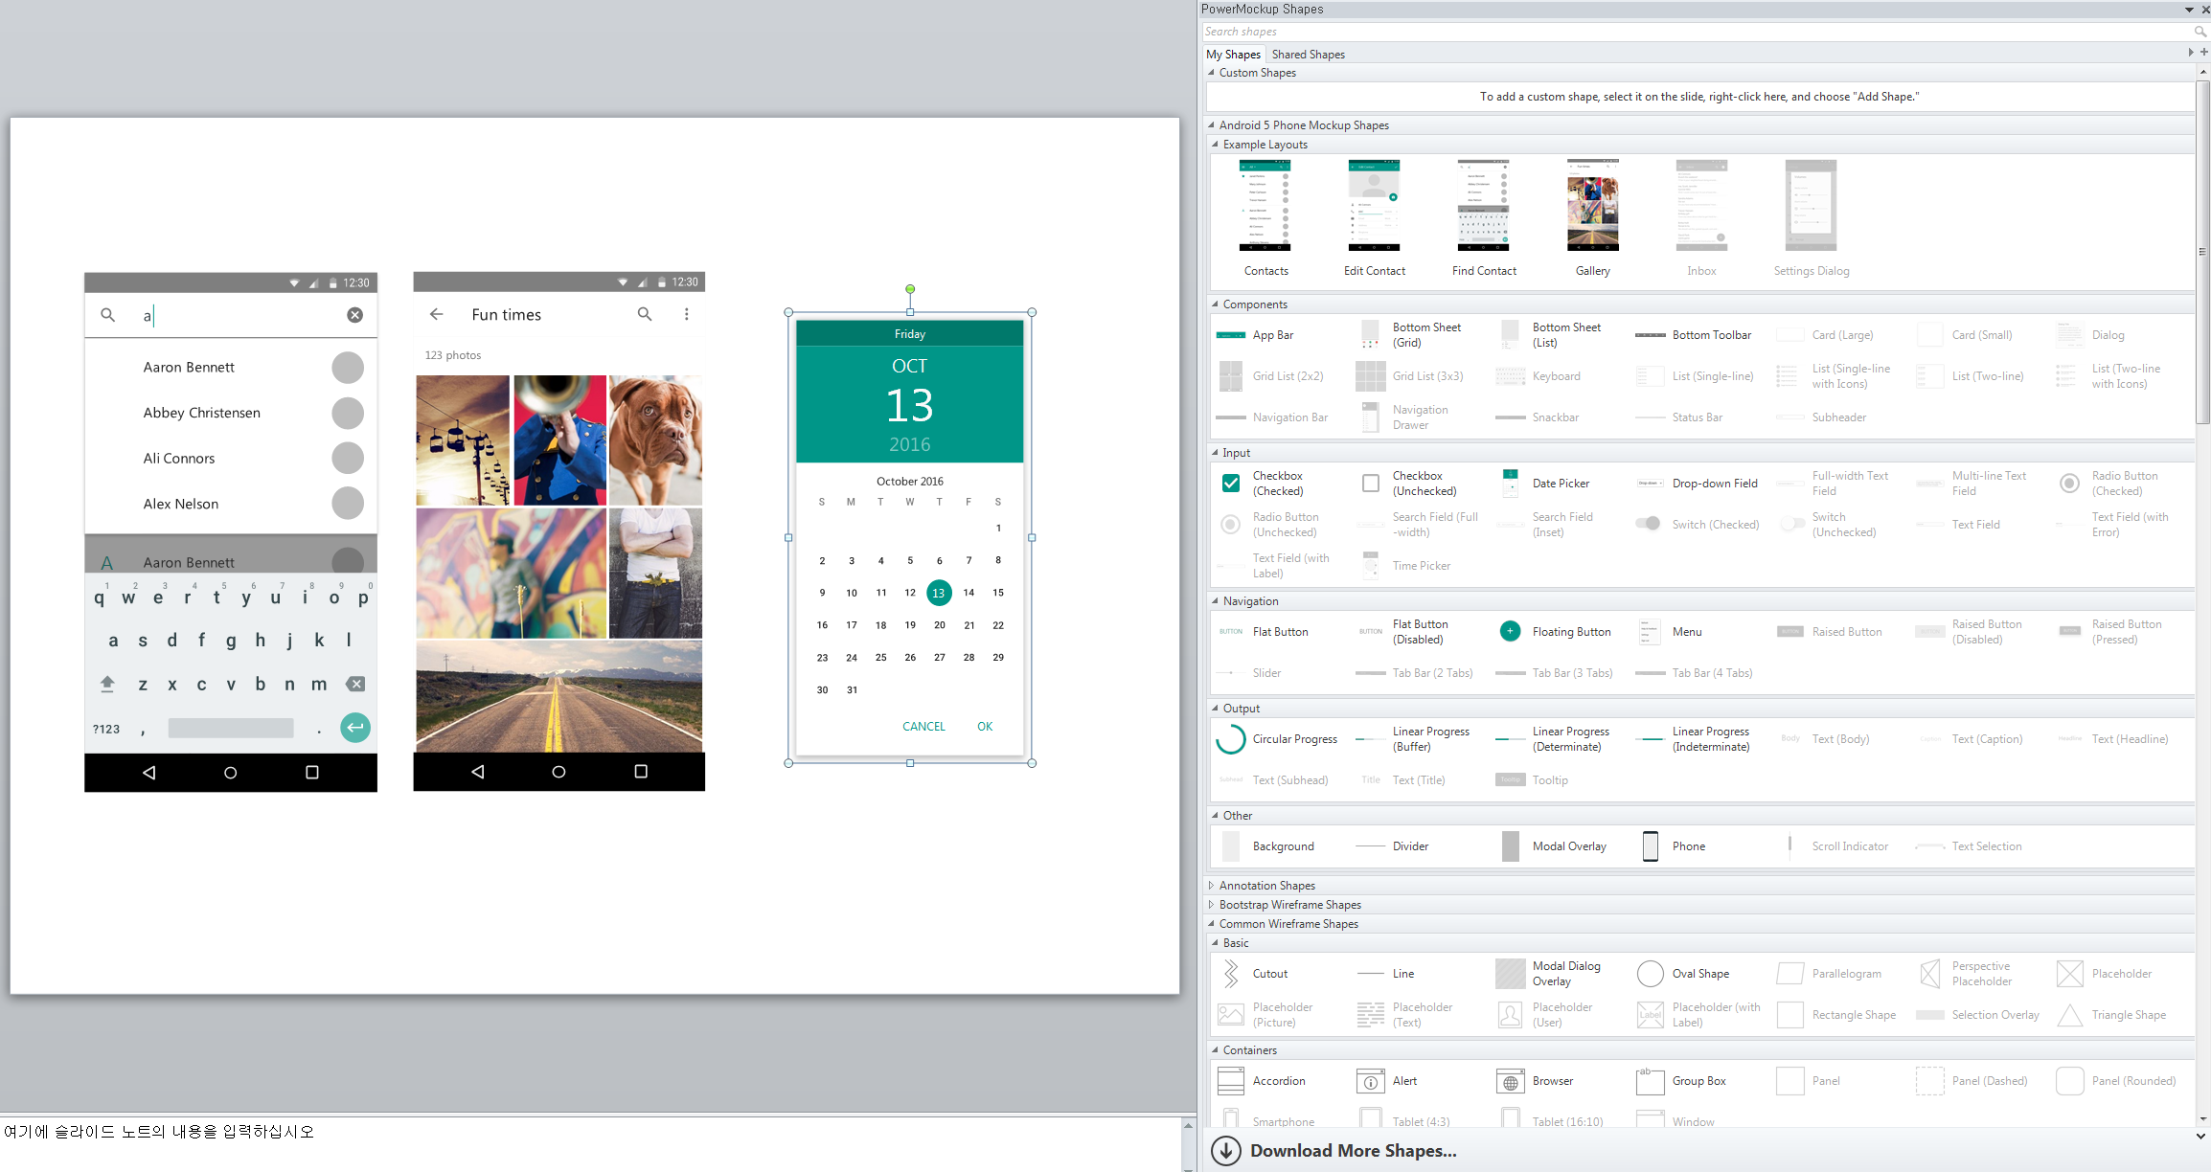The image size is (2211, 1172).
Task: Collapse Android 5 Phone Mockup Shapes group
Action: [x=1212, y=125]
